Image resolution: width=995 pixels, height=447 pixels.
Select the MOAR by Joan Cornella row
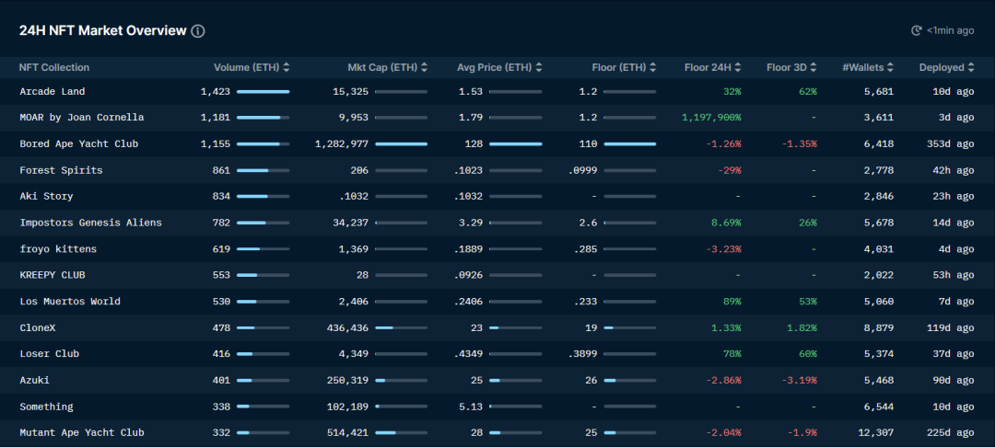tap(82, 118)
